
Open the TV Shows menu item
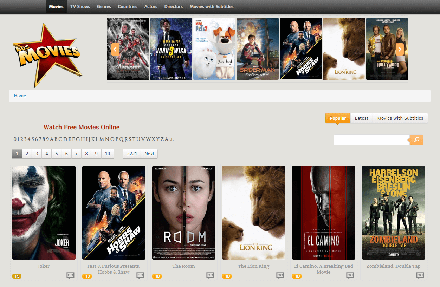80,6
